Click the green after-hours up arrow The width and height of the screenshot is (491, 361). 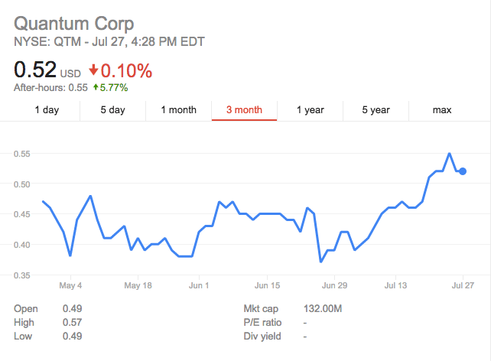point(96,87)
